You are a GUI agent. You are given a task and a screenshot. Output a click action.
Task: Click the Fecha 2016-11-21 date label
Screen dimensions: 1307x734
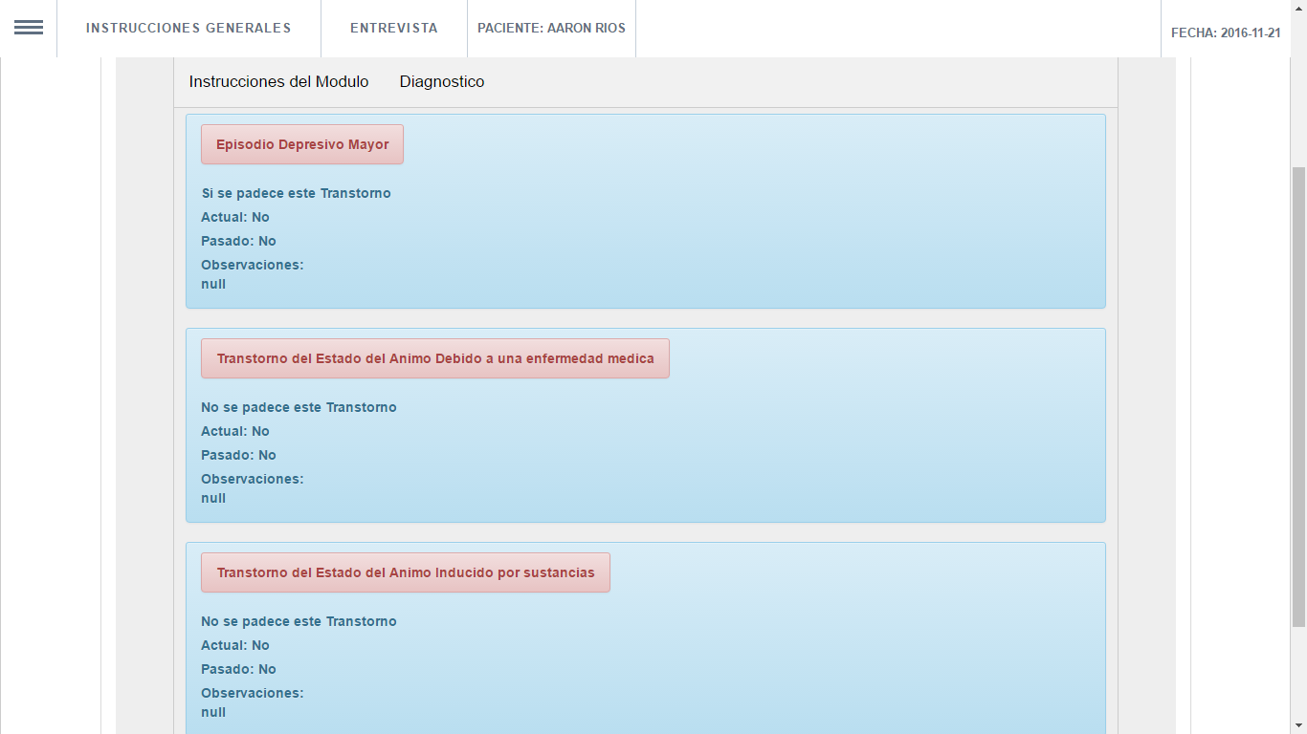pyautogui.click(x=1225, y=32)
